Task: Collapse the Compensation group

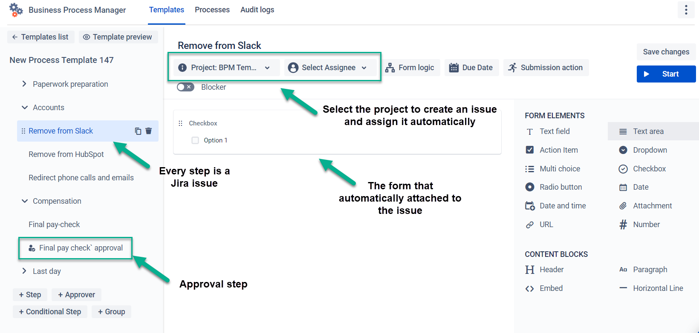Action: 24,201
